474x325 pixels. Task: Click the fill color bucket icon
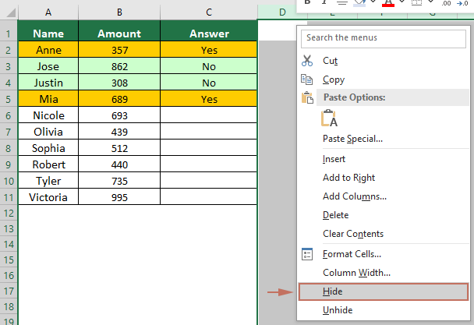358,4
